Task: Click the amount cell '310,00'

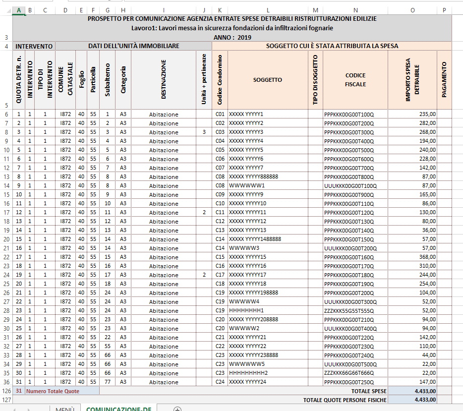Action: coord(412,266)
